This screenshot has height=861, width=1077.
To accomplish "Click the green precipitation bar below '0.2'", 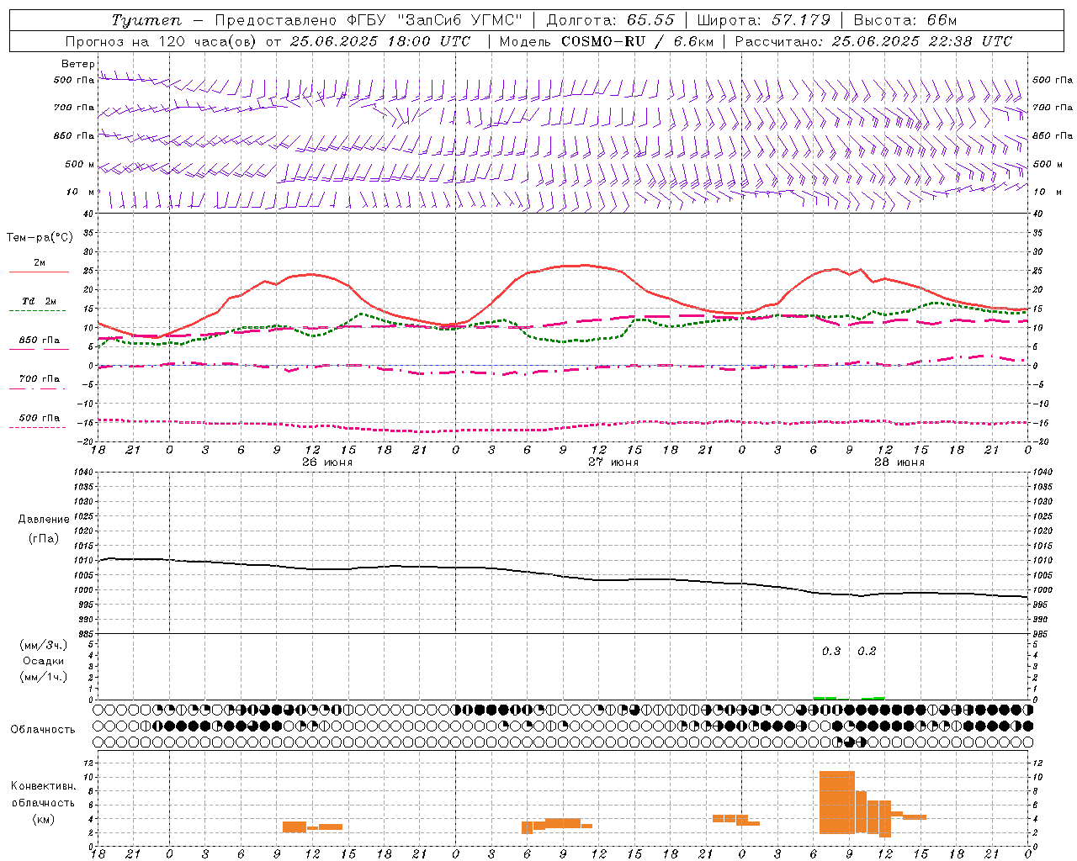I will [873, 698].
